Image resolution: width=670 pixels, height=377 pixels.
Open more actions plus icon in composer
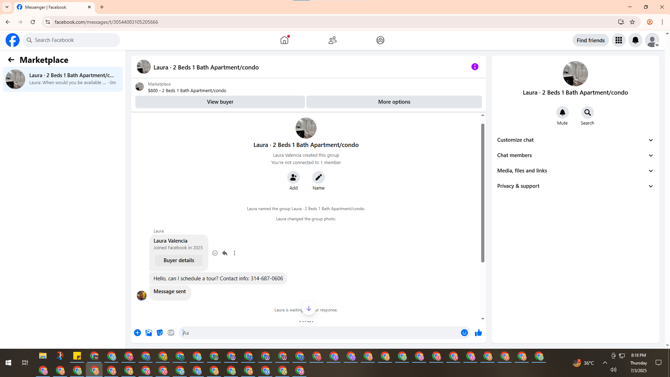point(137,333)
